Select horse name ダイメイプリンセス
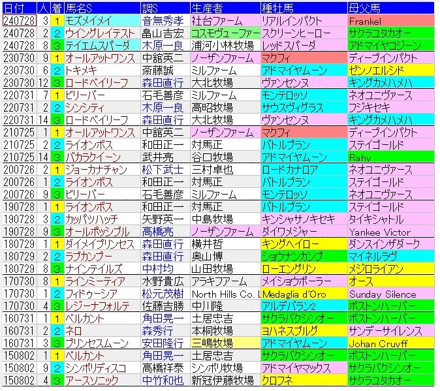The image size is (440, 391). point(102,244)
